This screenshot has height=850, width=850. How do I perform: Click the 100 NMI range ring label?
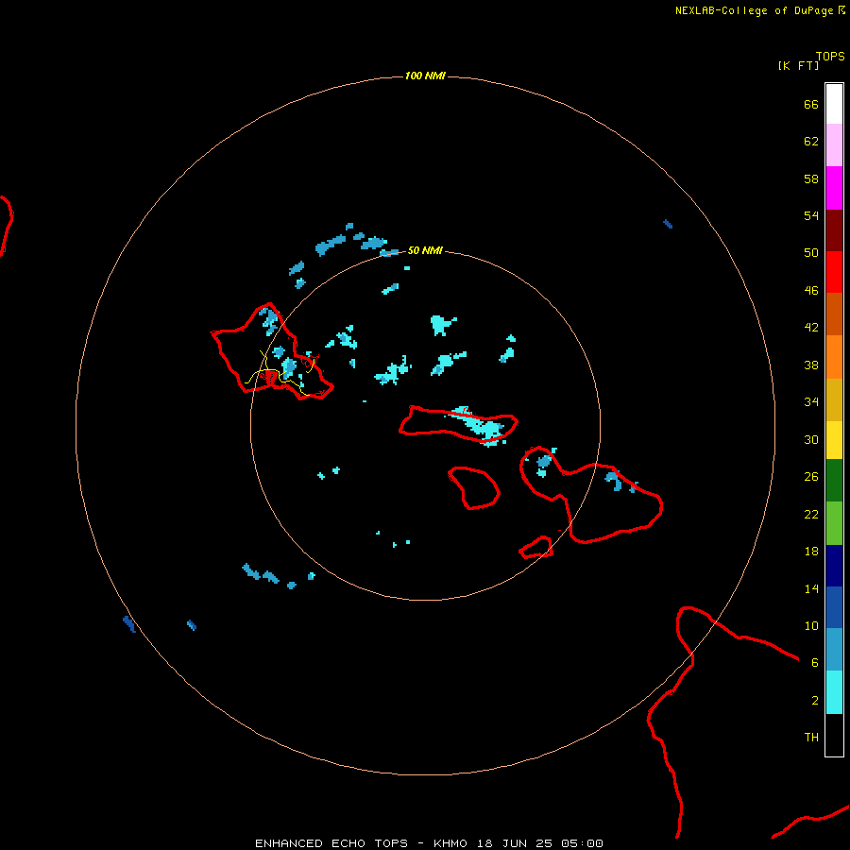[x=425, y=76]
